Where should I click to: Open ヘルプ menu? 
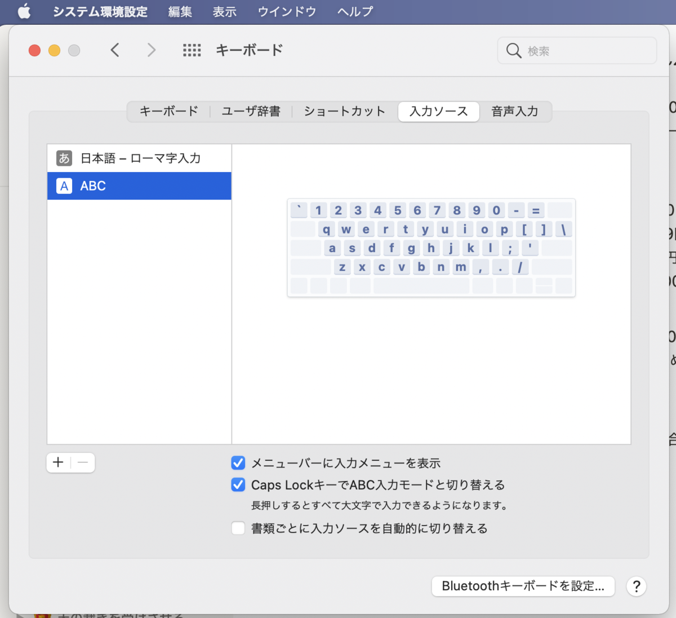pos(355,11)
